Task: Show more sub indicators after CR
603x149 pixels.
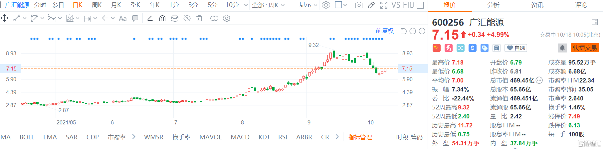Action: click(337, 137)
